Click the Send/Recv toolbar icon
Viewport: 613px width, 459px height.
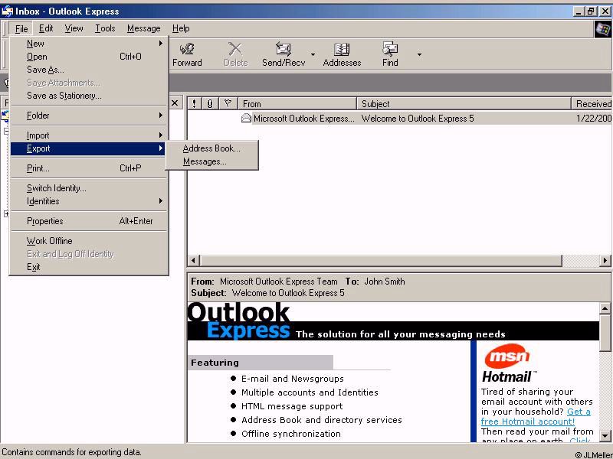pyautogui.click(x=283, y=50)
